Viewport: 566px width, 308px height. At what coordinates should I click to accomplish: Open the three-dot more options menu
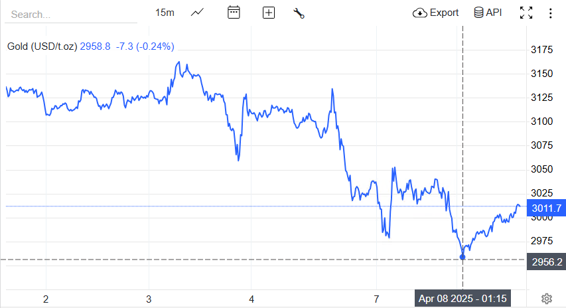click(x=551, y=13)
